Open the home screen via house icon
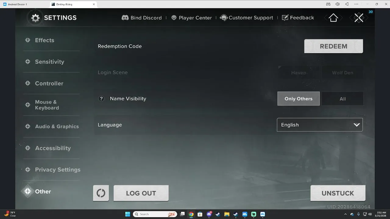Screen dimensions: 390x219 [333, 18]
